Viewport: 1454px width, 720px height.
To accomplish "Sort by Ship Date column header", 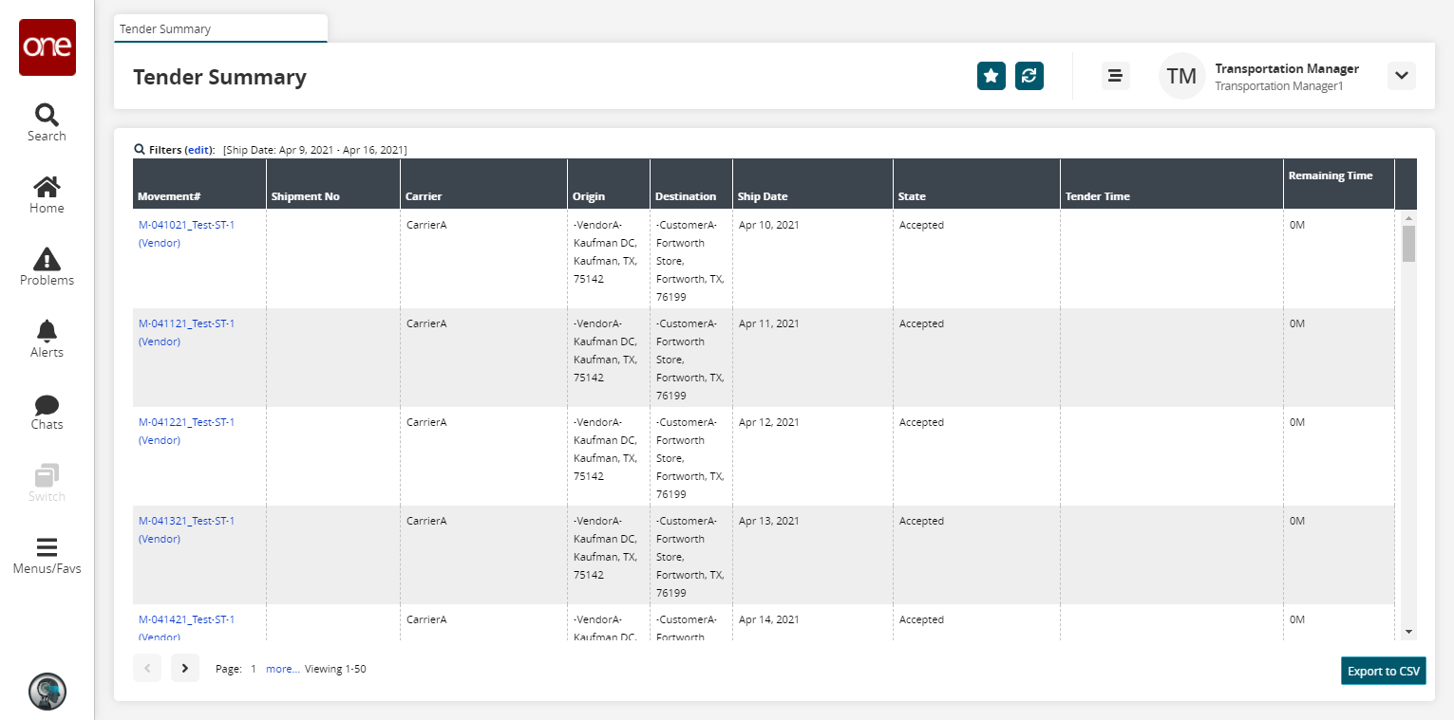I will click(763, 196).
